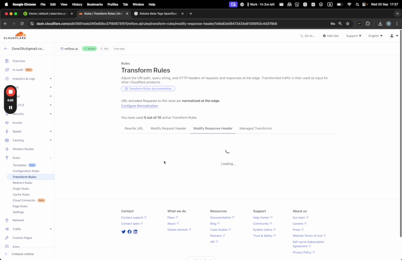The height and width of the screenshot is (260, 402).
Task: Click the Twitter icon in the footer
Action: 123,231
